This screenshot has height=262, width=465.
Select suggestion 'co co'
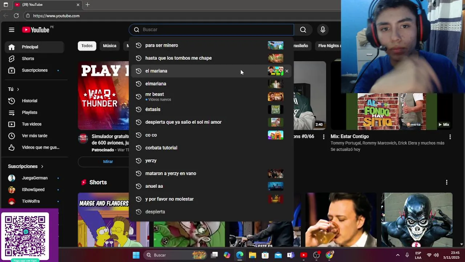(211, 135)
